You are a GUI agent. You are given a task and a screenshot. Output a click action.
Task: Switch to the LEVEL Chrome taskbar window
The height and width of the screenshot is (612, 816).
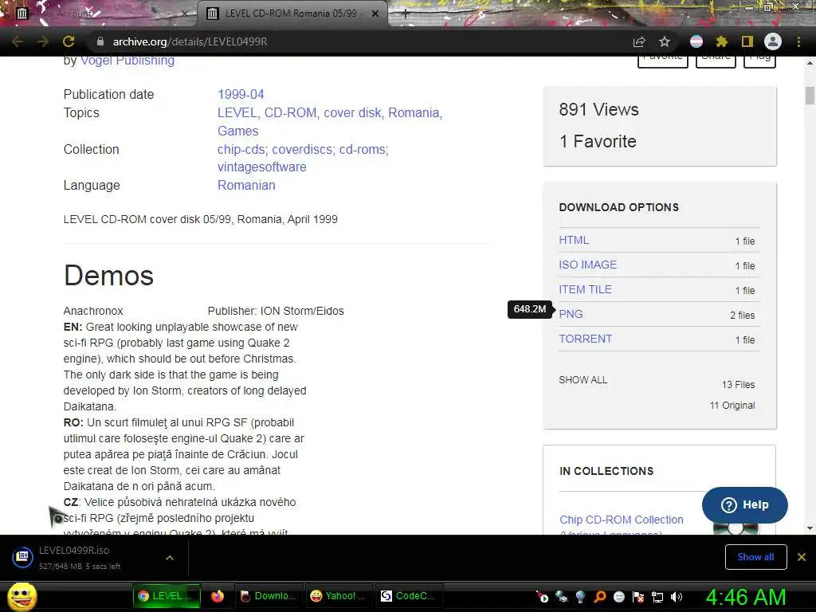(166, 596)
